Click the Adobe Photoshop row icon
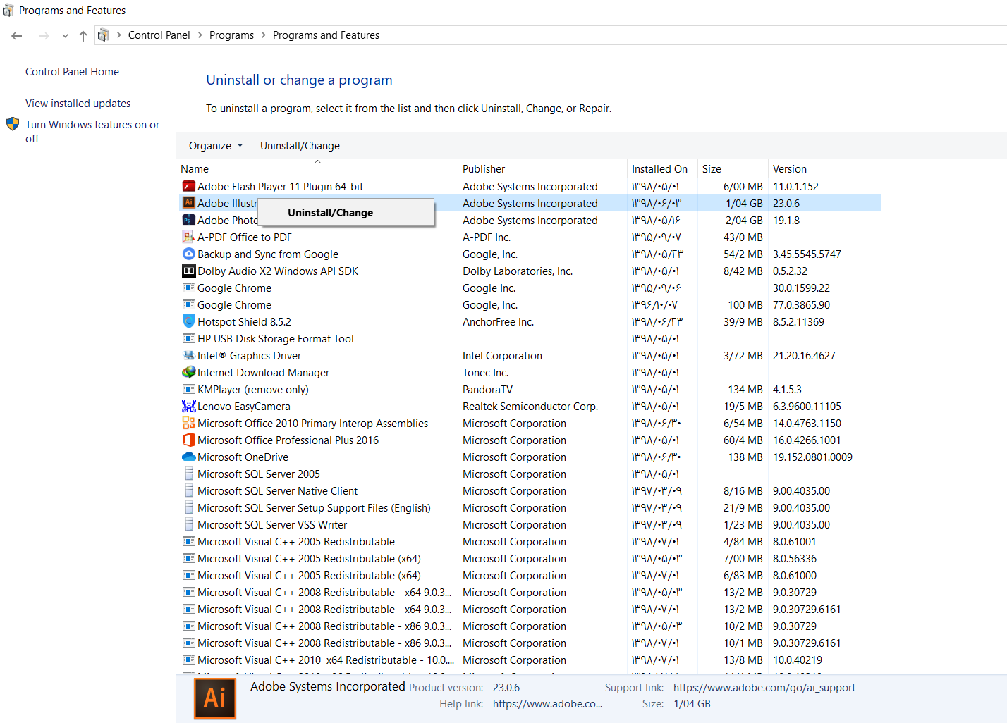Image resolution: width=1007 pixels, height=723 pixels. click(189, 220)
